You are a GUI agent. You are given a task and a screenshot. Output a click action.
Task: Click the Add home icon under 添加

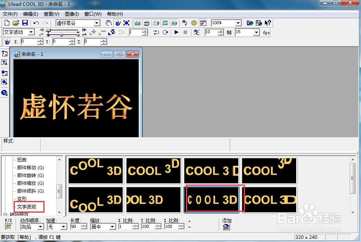pyautogui.click(x=226, y=227)
